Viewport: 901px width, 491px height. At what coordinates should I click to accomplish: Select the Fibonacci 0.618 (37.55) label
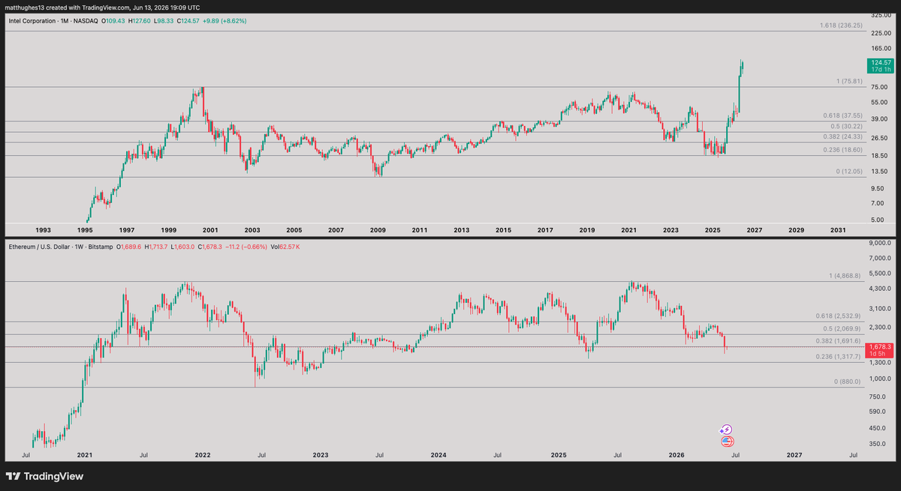click(x=842, y=115)
